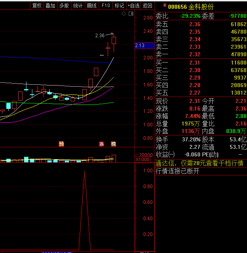This screenshot has width=247, height=253.
Task: Click the 最高 value 2.36
Action: point(241,108)
